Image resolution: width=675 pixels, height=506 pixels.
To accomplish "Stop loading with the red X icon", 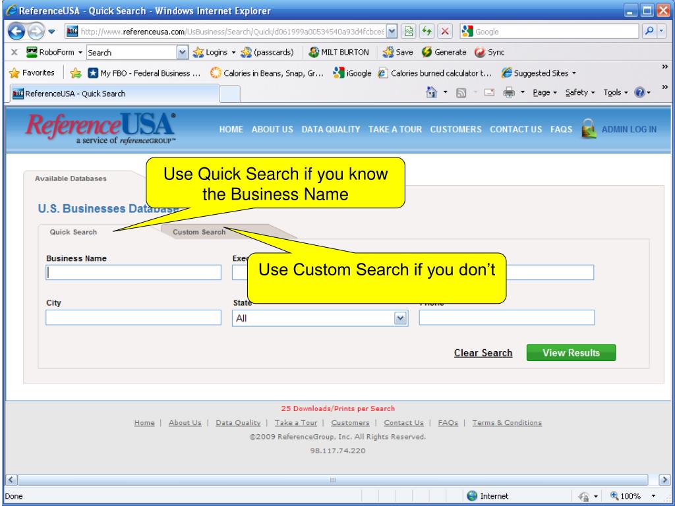I will (445, 31).
